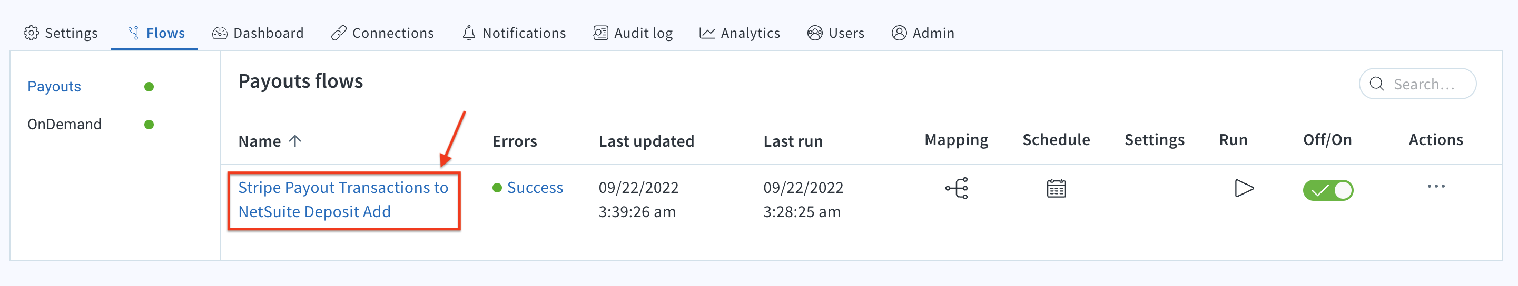Switch to the Dashboard tab

[x=258, y=33]
